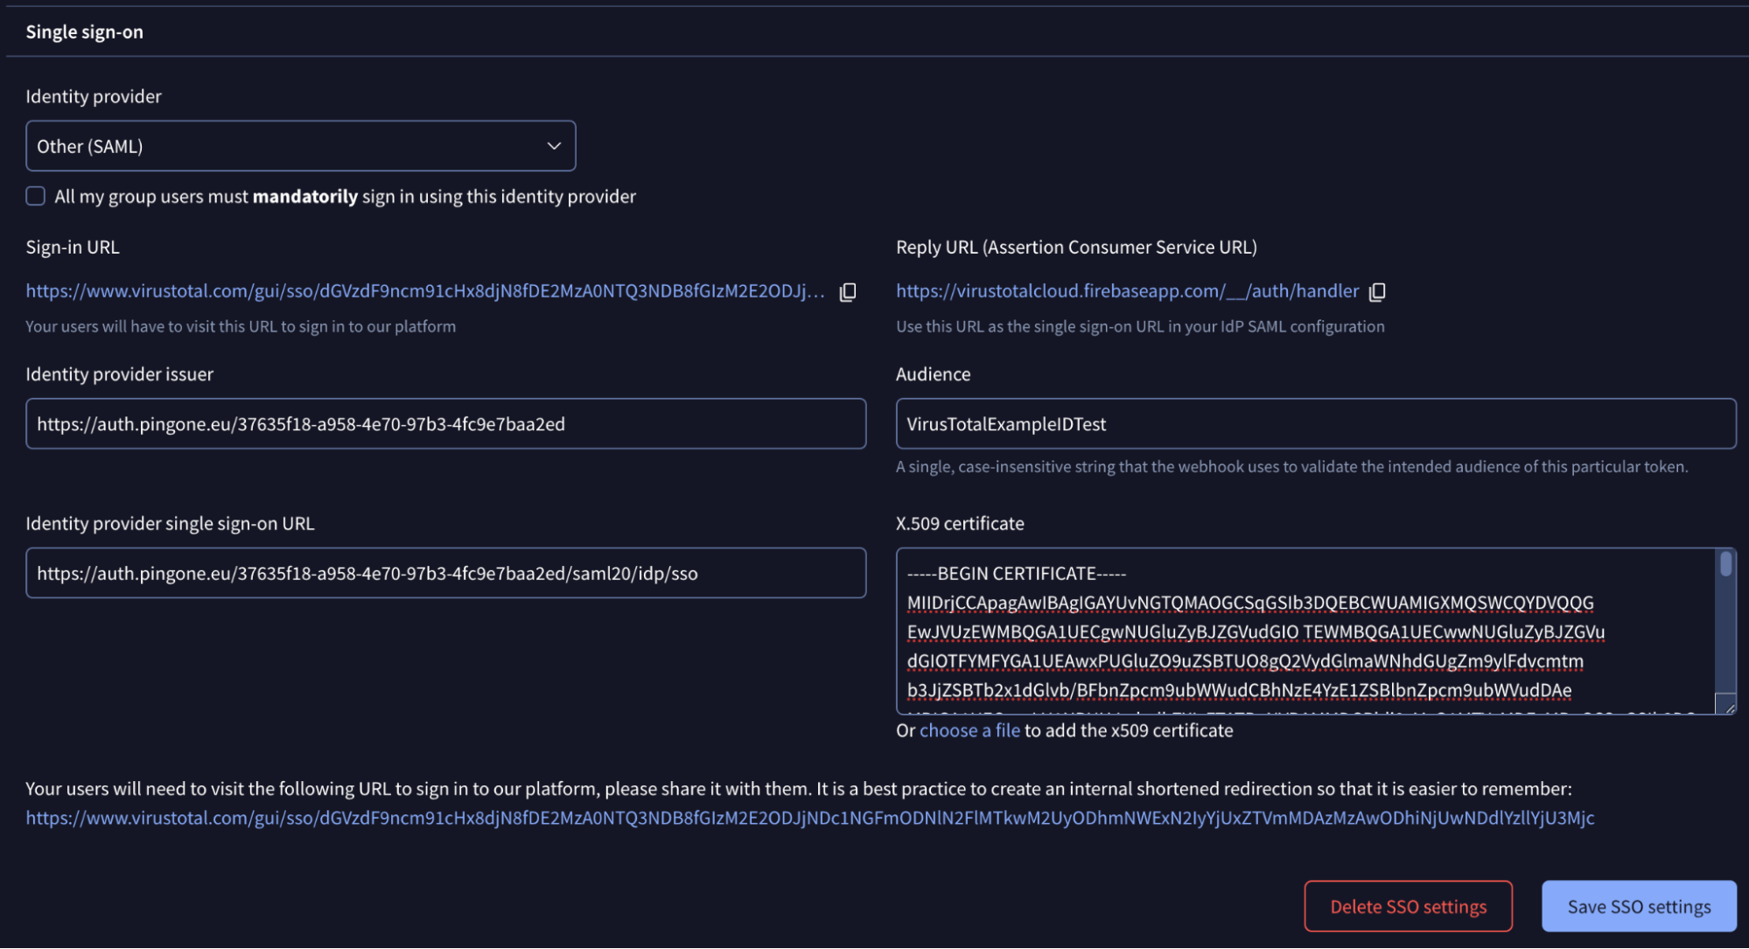Viewport: 1749px width, 949px height.
Task: Click the 'Audience' label
Action: coord(933,374)
